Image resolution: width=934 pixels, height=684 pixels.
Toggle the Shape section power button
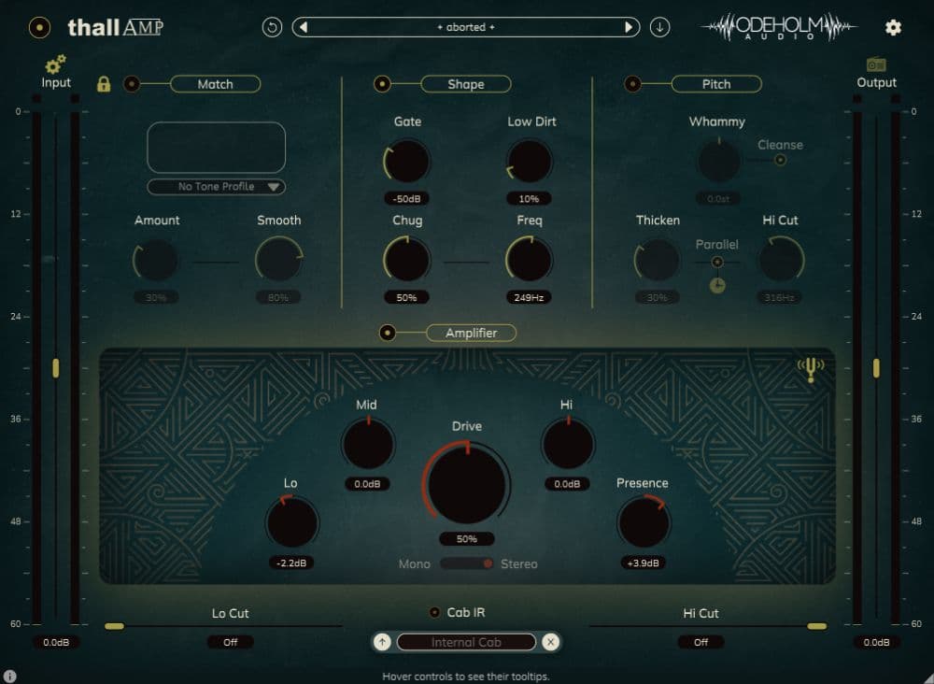click(382, 84)
